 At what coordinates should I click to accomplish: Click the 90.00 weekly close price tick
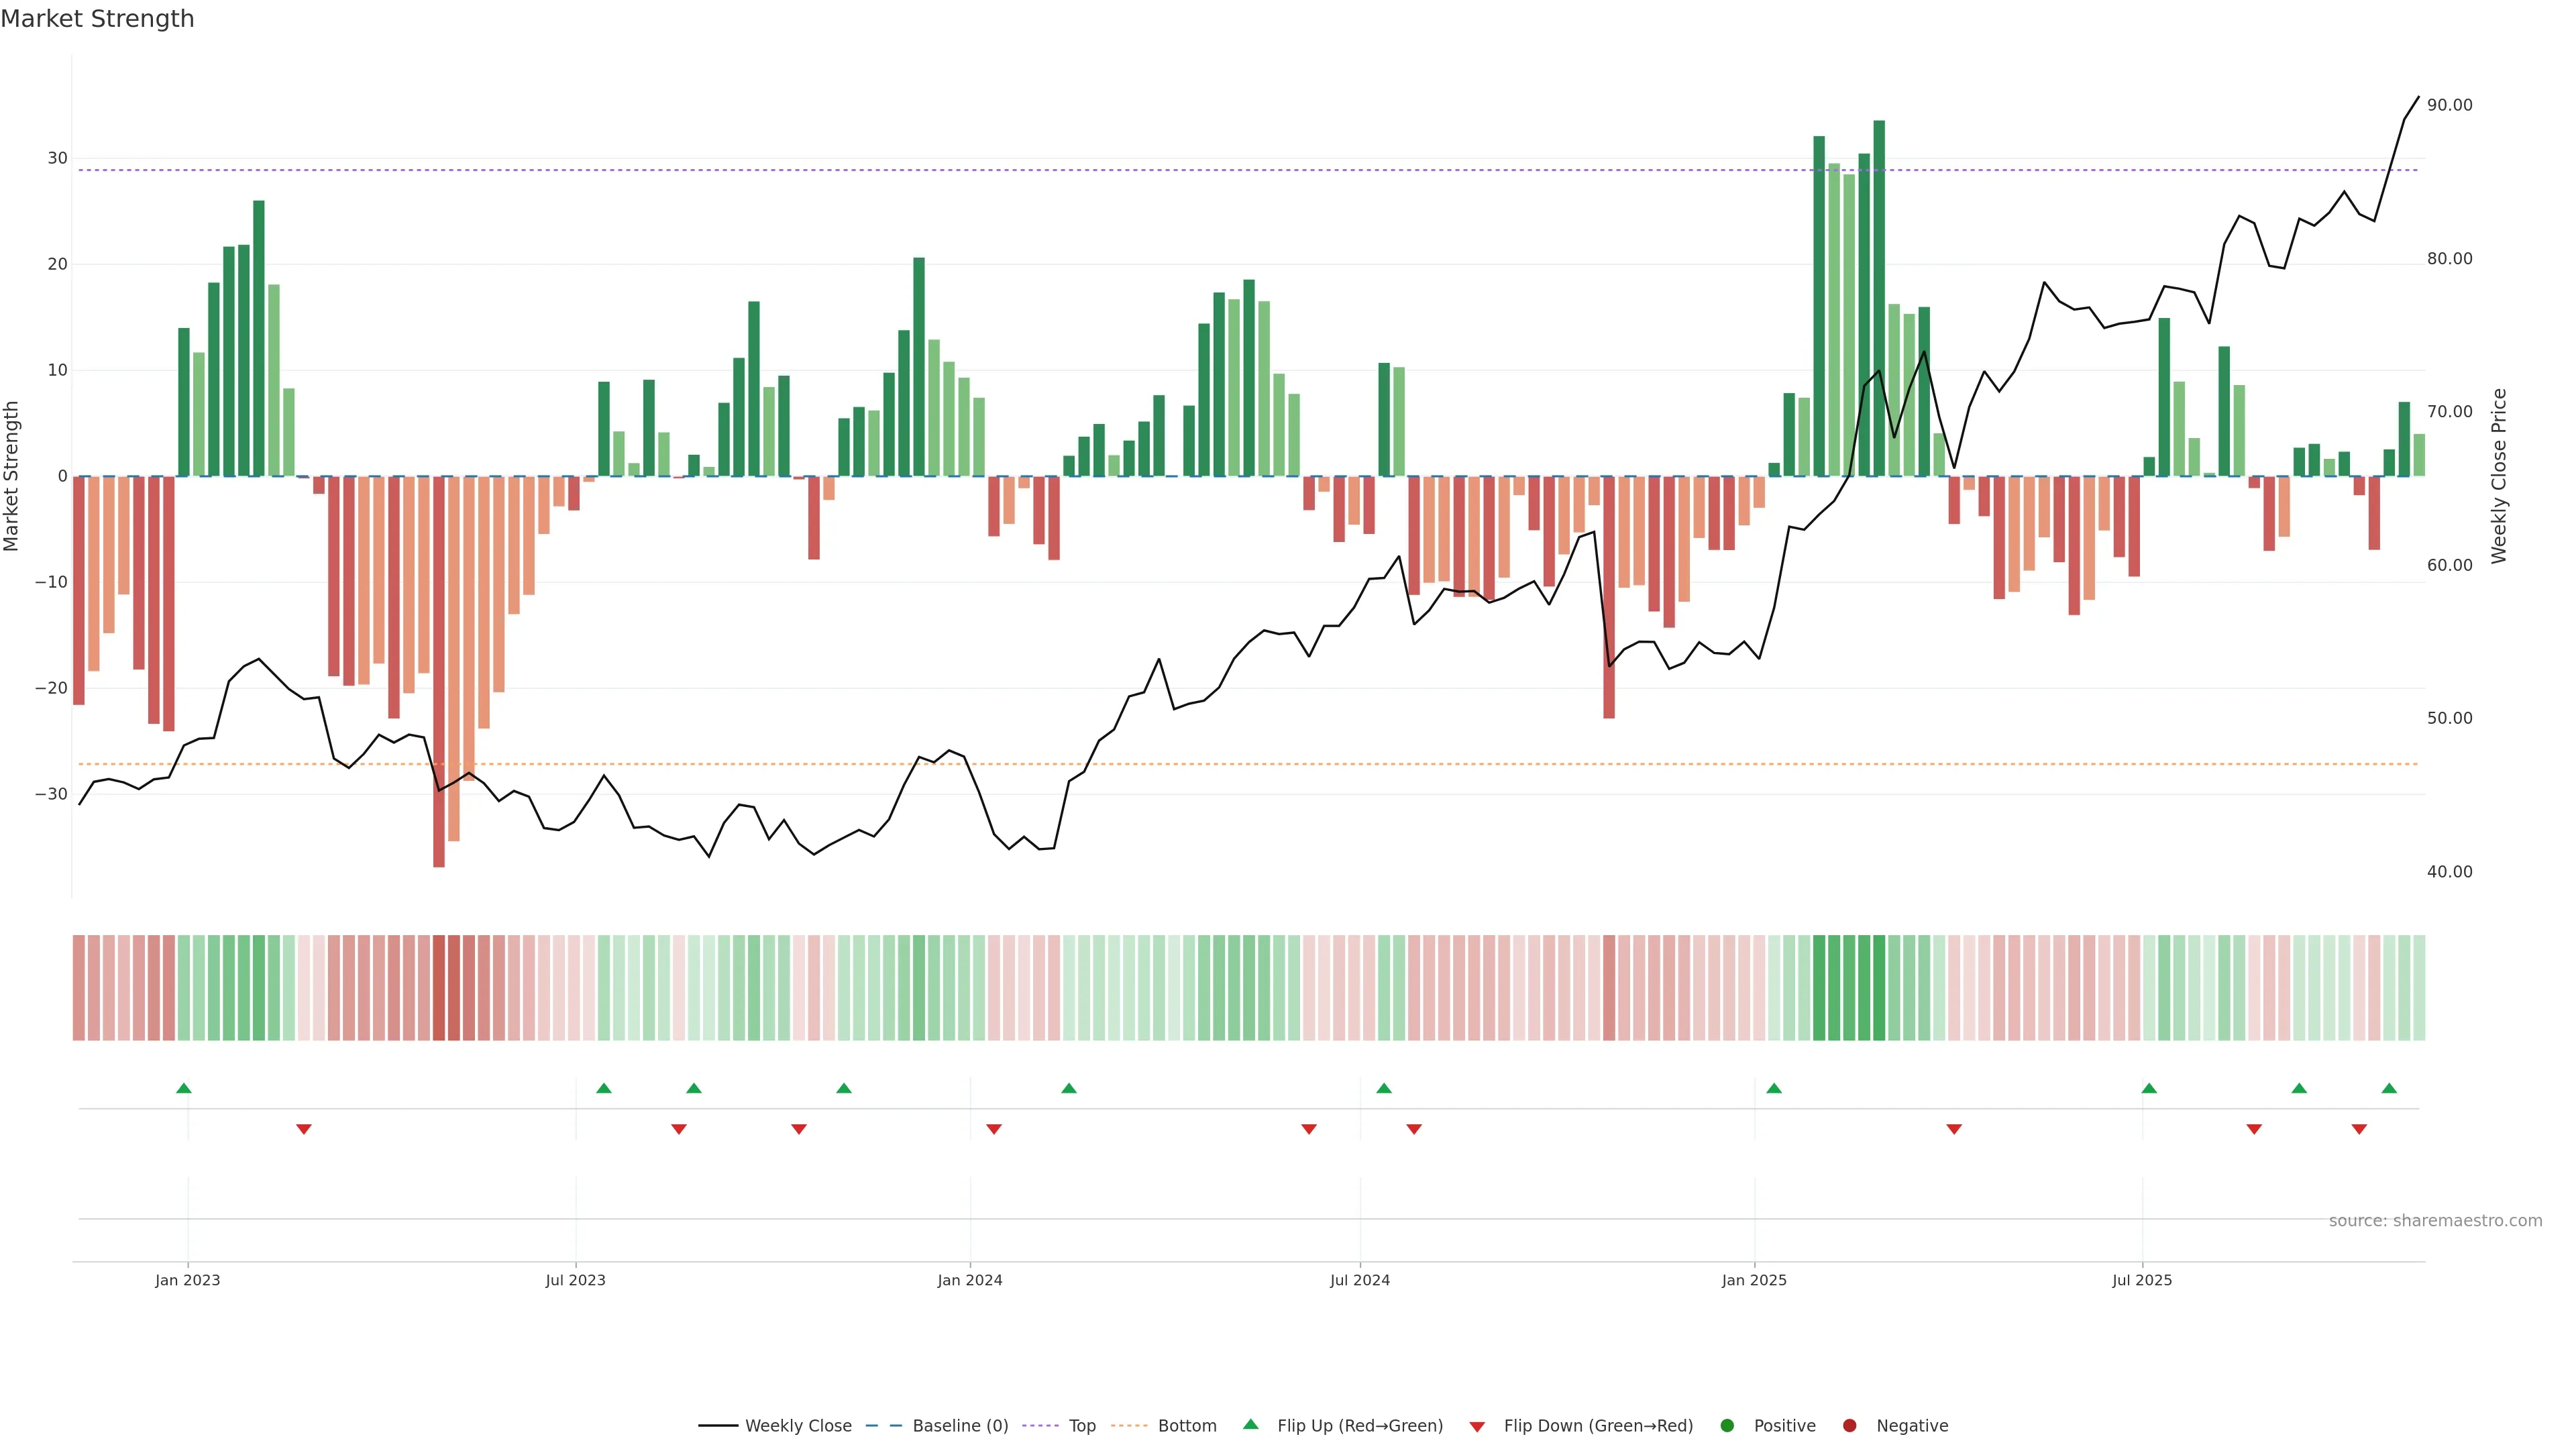click(x=2449, y=105)
